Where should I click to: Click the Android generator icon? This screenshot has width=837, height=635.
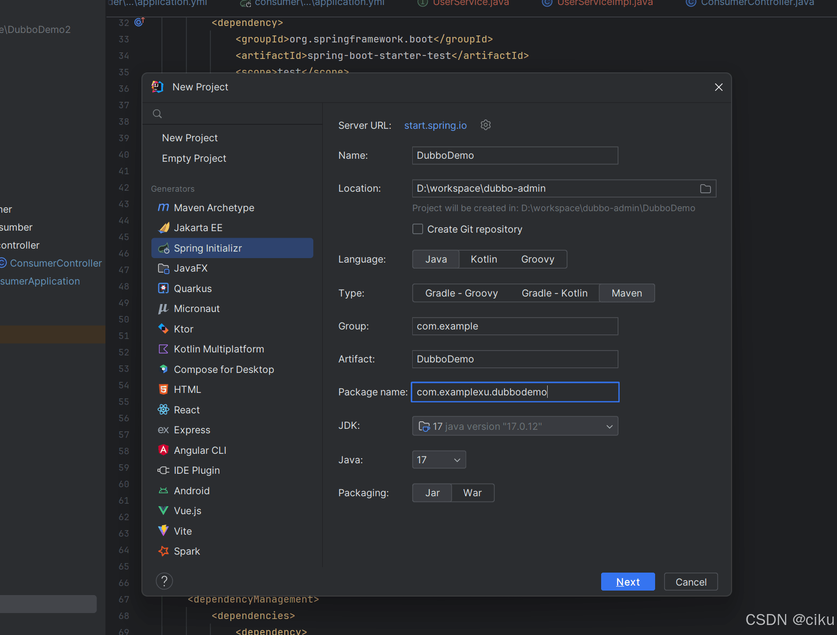click(163, 491)
